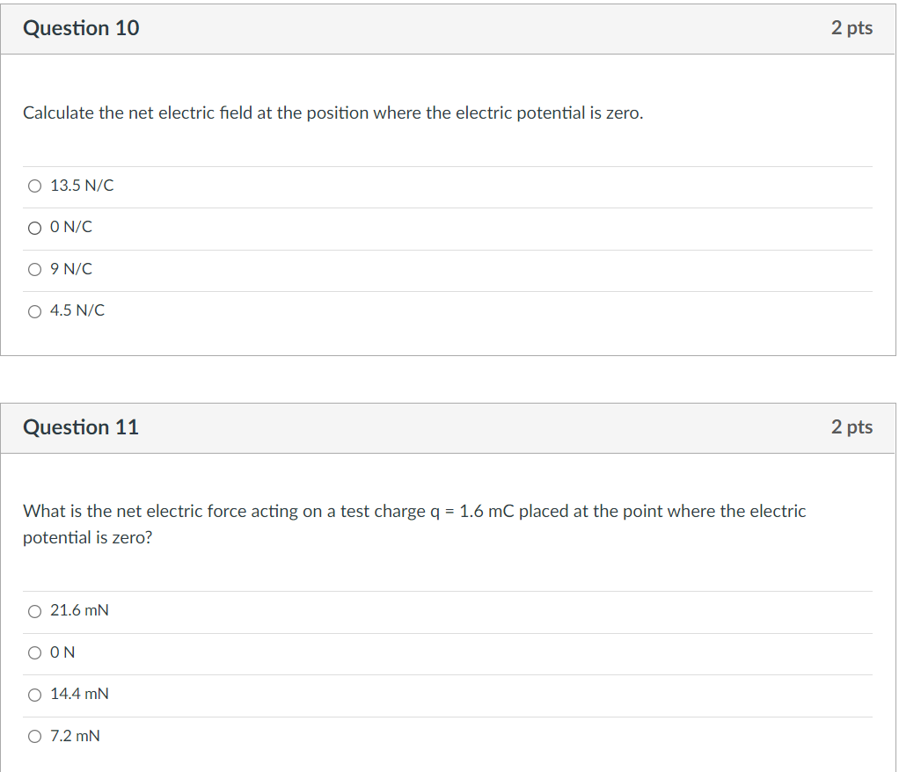Pick the 4.5 N/C radio button

35,311
